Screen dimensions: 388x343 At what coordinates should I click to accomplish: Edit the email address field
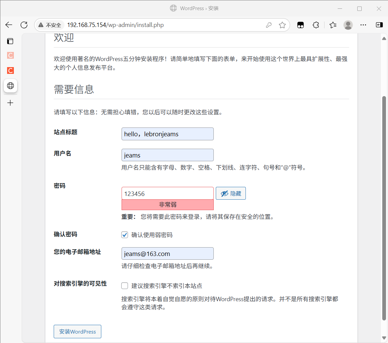[x=167, y=254]
